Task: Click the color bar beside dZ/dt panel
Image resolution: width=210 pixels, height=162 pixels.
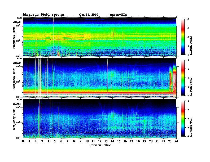Action: click(183, 119)
